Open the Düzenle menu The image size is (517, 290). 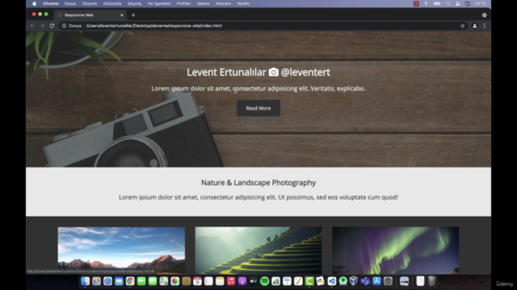click(90, 3)
